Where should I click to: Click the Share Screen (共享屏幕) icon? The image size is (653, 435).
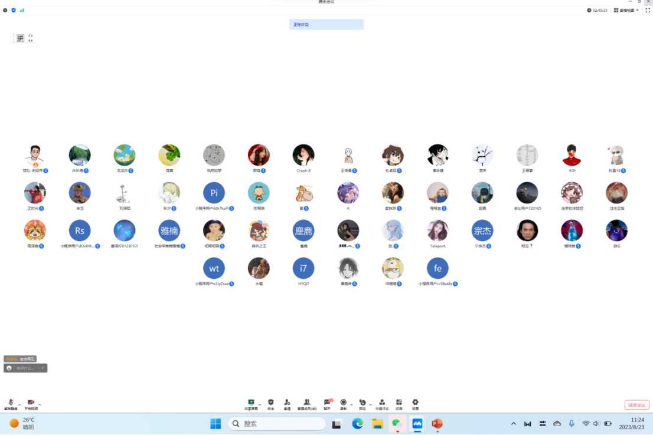(x=251, y=403)
